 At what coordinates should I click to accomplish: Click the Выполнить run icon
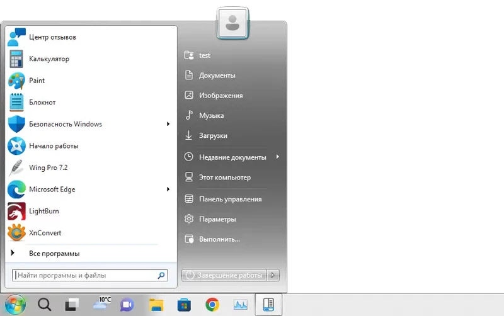pyautogui.click(x=189, y=239)
